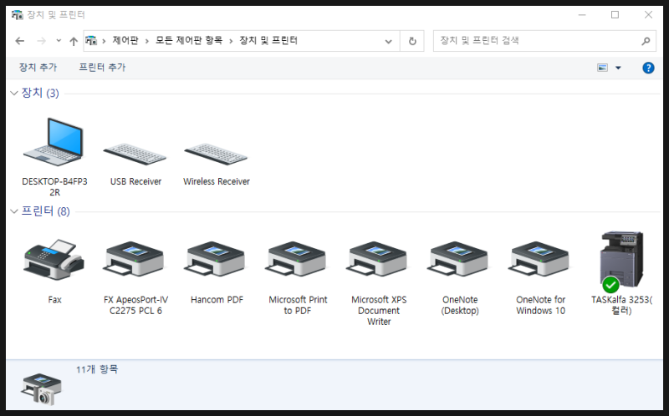669x416 pixels.
Task: Click the control panel icon in address bar
Action: click(91, 40)
